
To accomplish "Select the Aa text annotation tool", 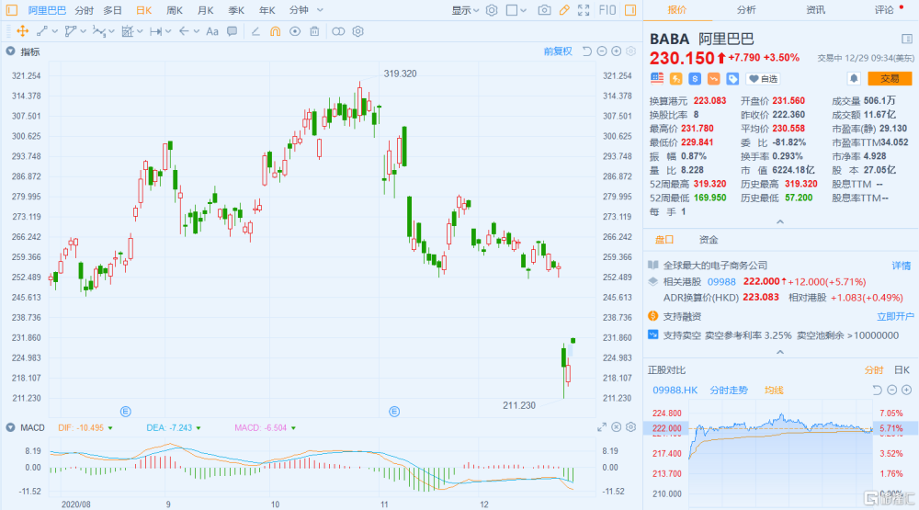I will [x=212, y=31].
